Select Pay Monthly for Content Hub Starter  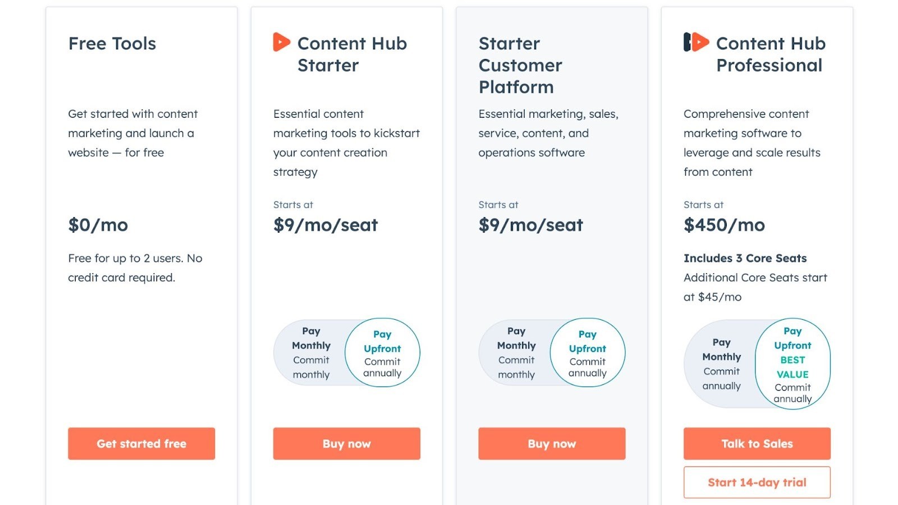point(310,352)
